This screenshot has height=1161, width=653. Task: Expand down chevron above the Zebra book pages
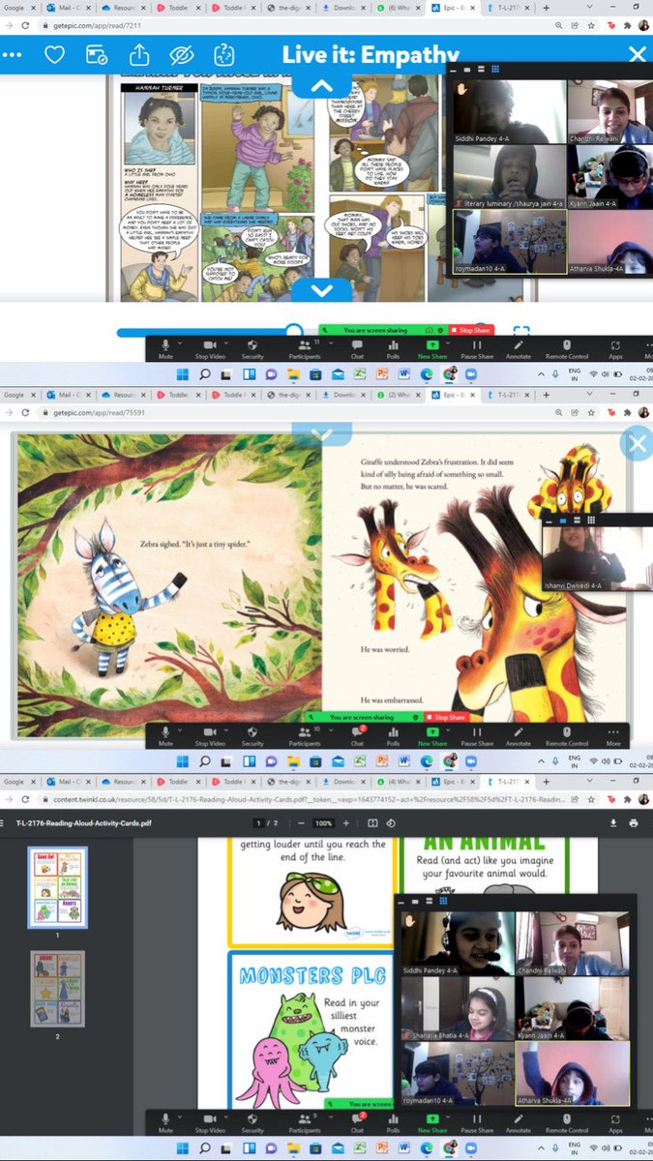point(322,435)
